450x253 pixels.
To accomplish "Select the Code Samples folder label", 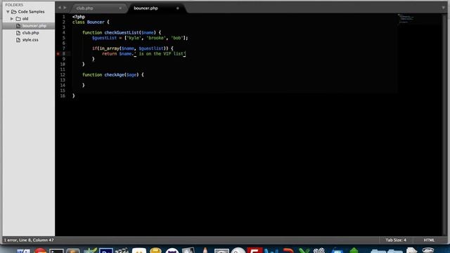I will 31,12.
